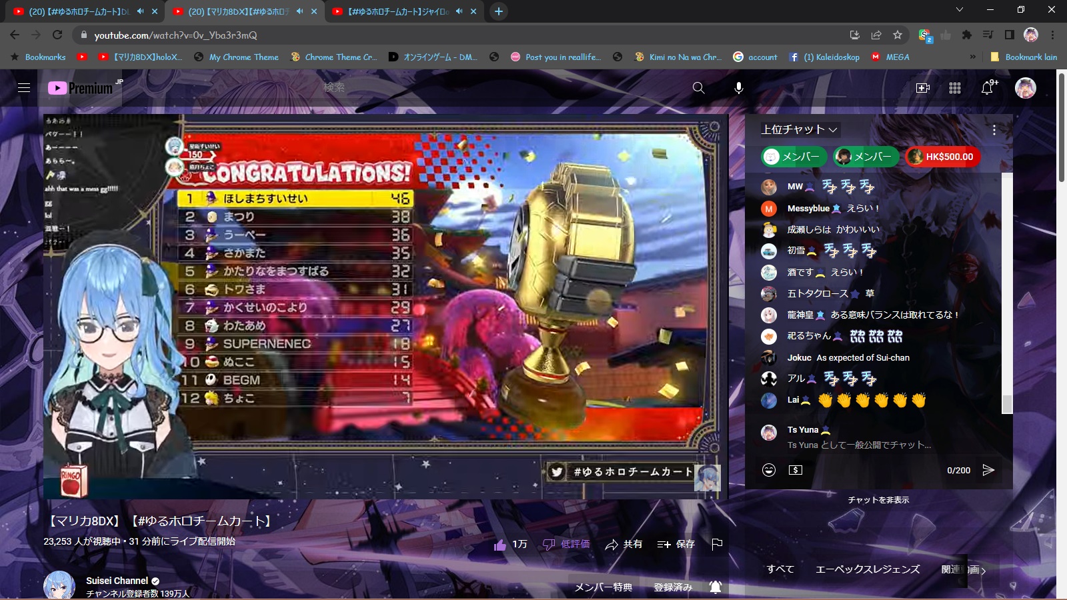Open the Suisei Channel avatar
Image resolution: width=1067 pixels, height=600 pixels.
59,585
